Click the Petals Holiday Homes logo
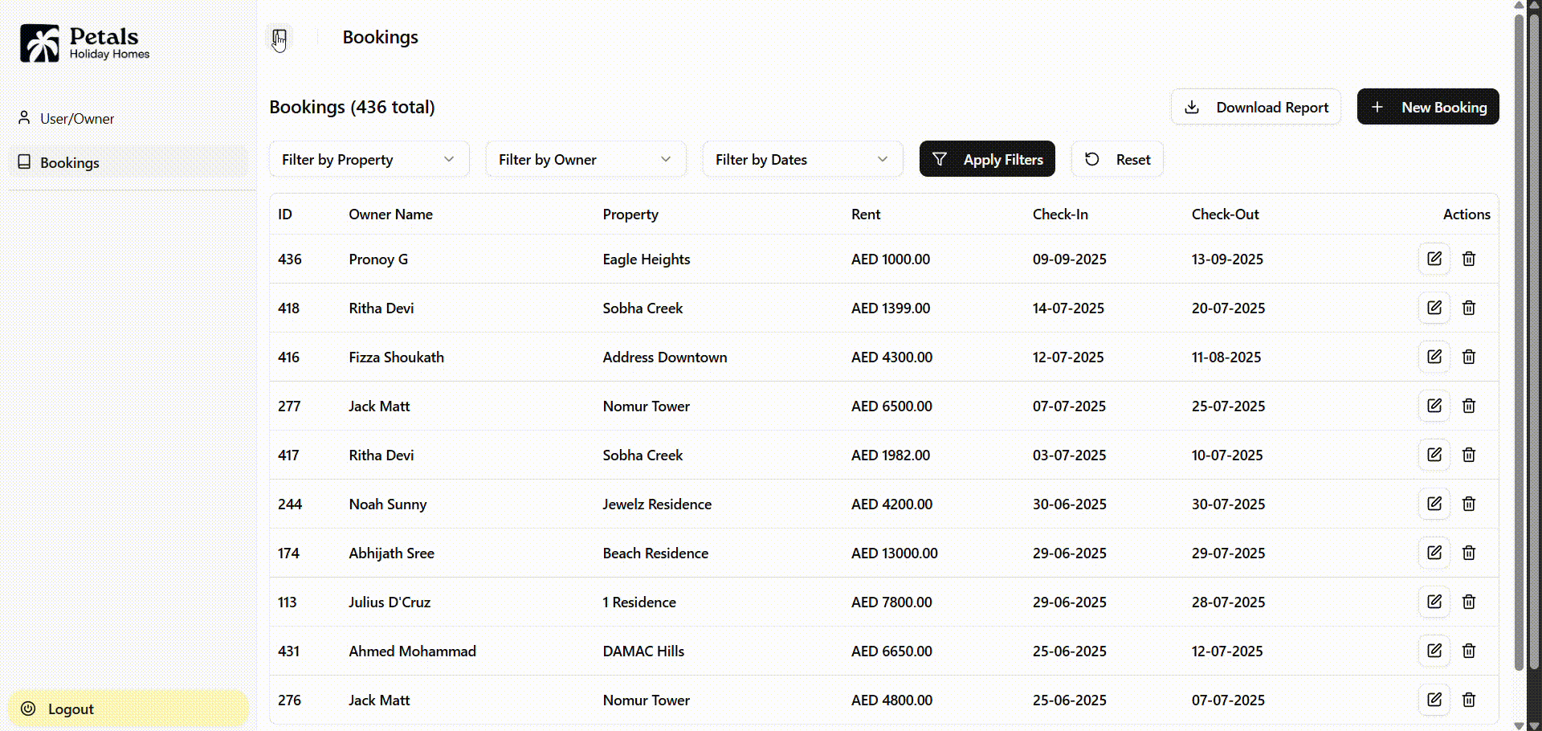This screenshot has height=731, width=1542. click(x=85, y=43)
